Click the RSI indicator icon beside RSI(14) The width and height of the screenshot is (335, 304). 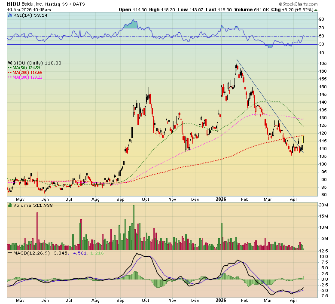click(10, 15)
